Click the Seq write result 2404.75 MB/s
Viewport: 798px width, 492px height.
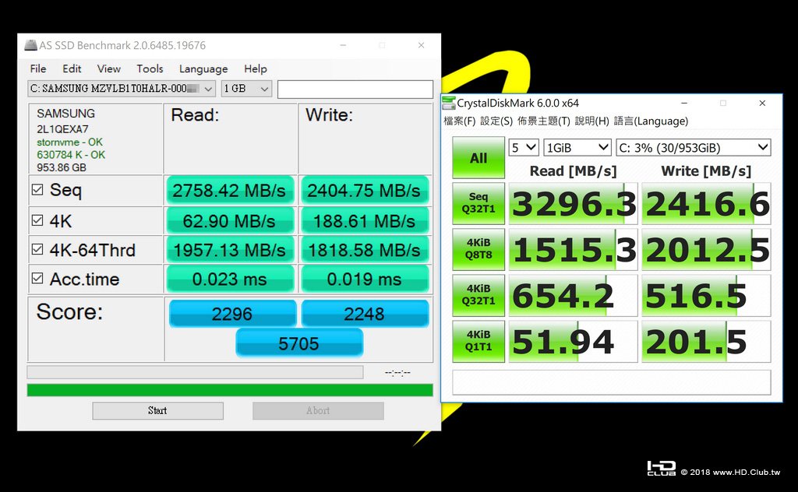coord(365,190)
